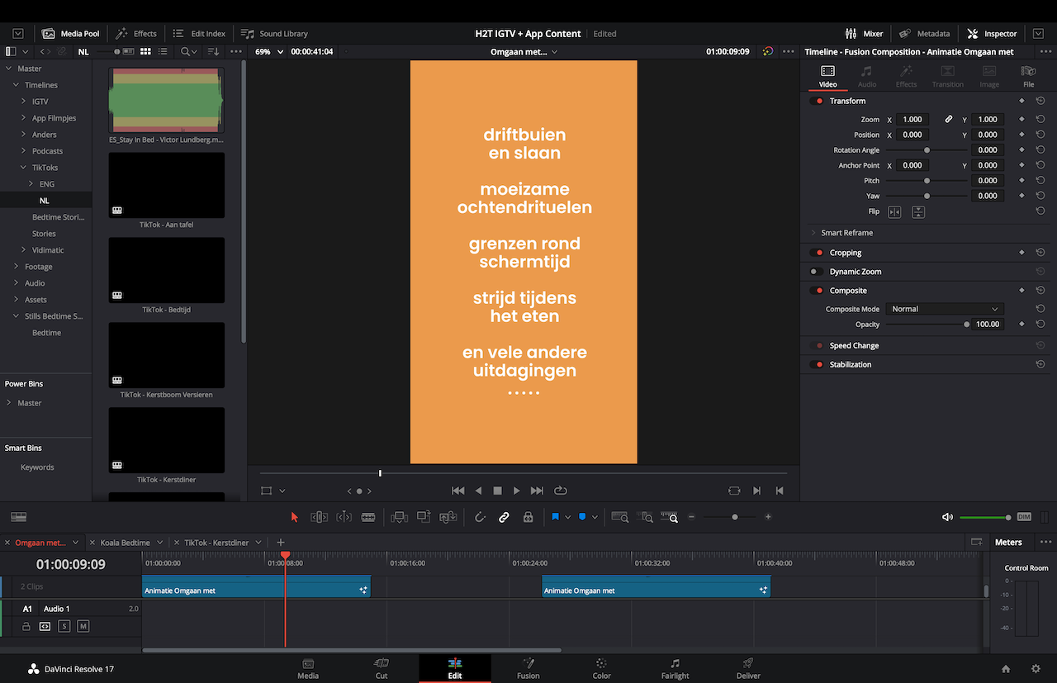
Task: Click Go to First Frame button
Action: click(x=458, y=491)
